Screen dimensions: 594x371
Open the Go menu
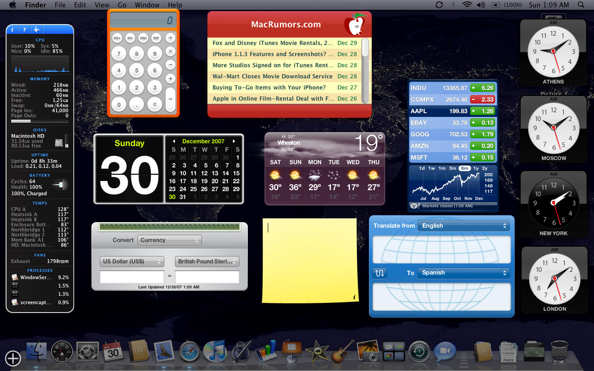click(122, 5)
